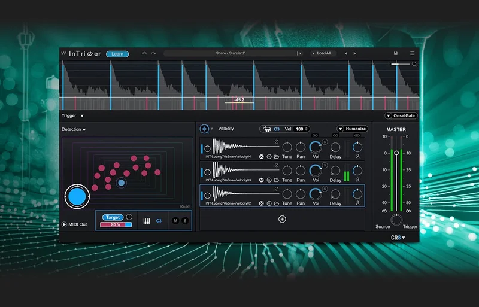
Task: Open the Snare - Standard preset dropdown
Action: coord(300,53)
